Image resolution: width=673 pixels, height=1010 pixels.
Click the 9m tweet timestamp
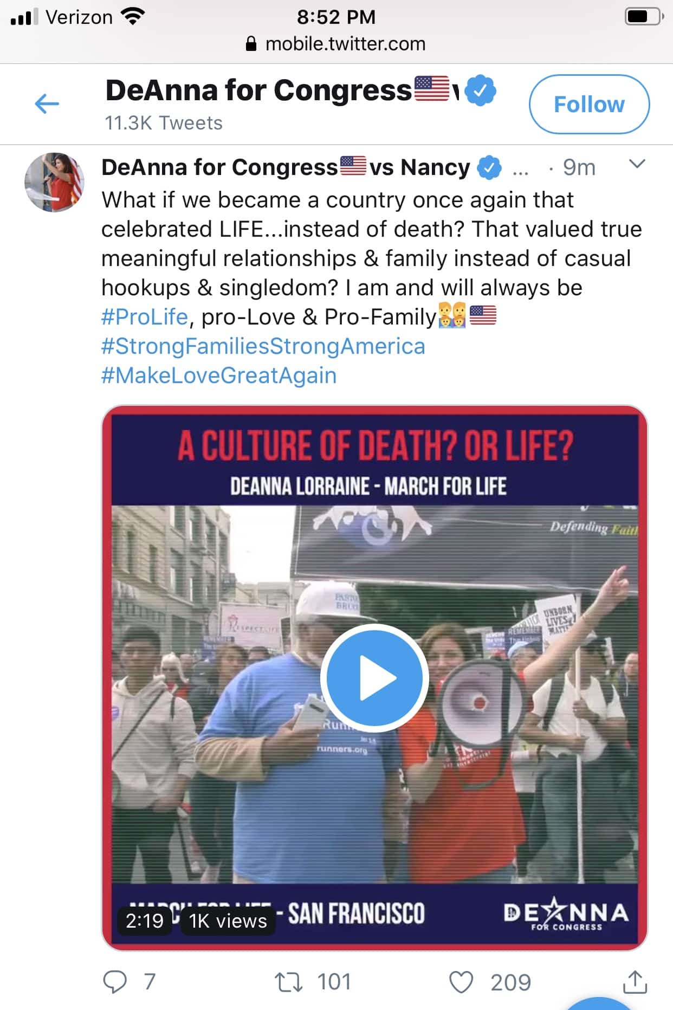pos(579,167)
